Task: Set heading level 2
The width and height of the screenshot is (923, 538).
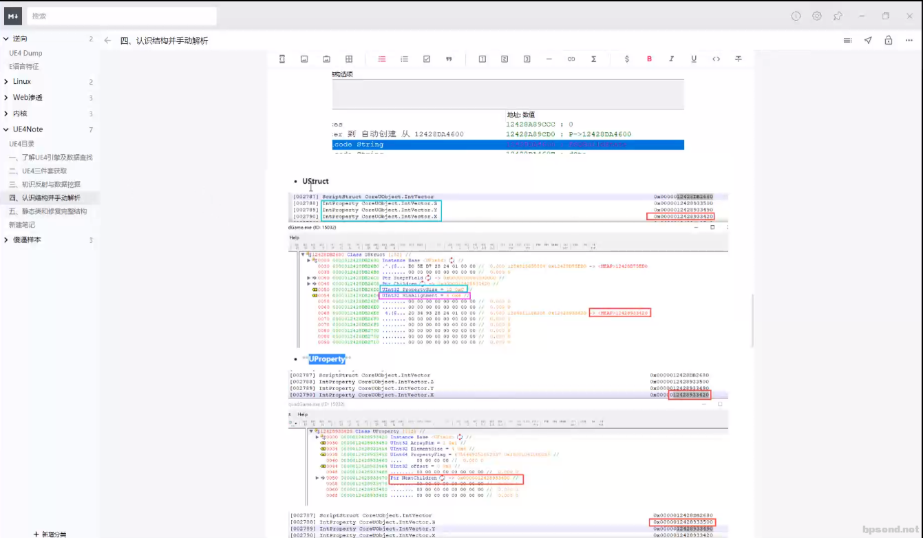Action: 505,59
